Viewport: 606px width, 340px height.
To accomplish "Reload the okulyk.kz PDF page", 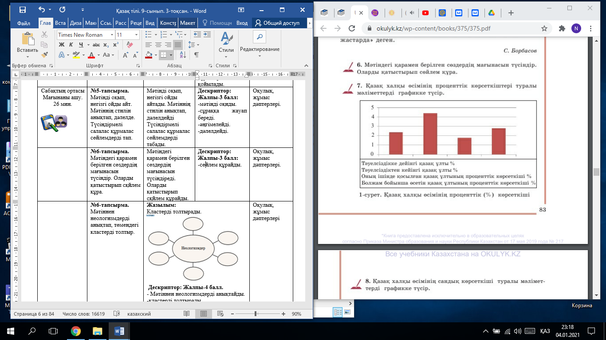I will pyautogui.click(x=351, y=28).
